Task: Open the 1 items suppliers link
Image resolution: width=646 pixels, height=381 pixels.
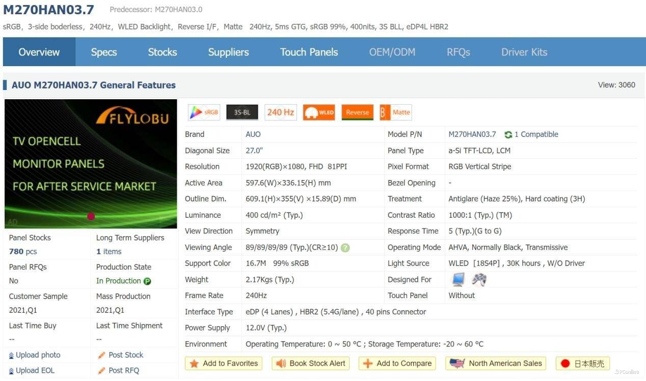Action: (x=109, y=251)
